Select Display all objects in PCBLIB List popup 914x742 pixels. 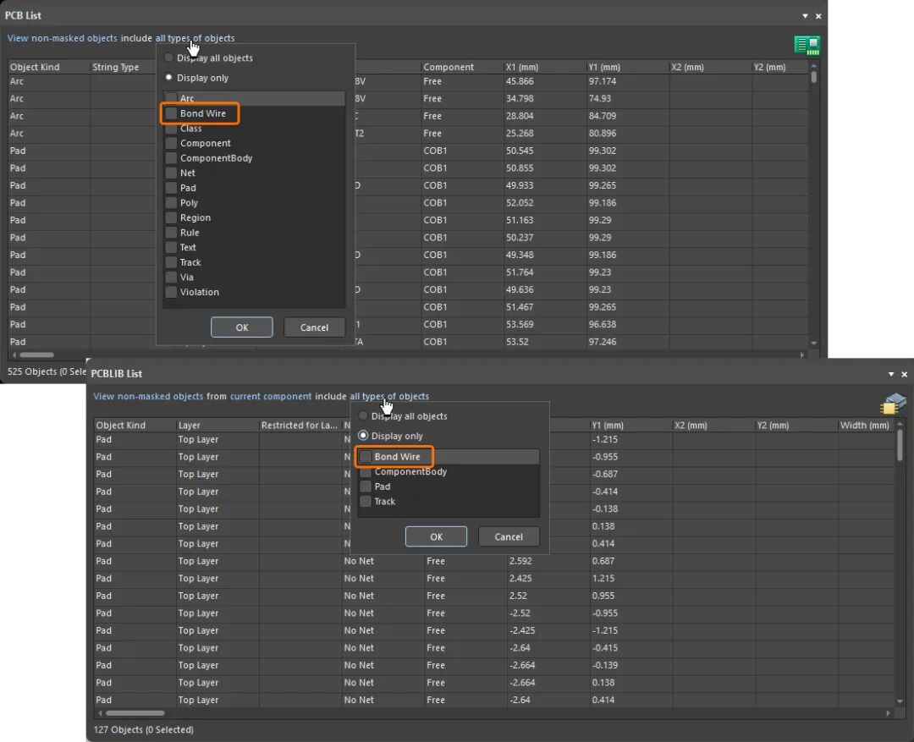363,416
